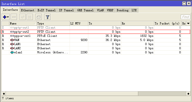The height and width of the screenshot is (102, 192).
Task: Click the 36.2 kbps Tx value
Action: coord(113,40)
